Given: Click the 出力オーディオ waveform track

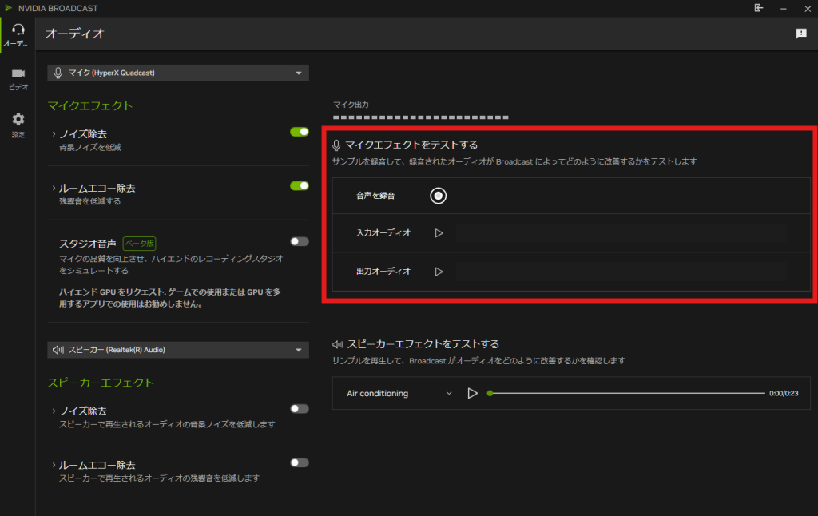Looking at the screenshot, I should point(621,272).
